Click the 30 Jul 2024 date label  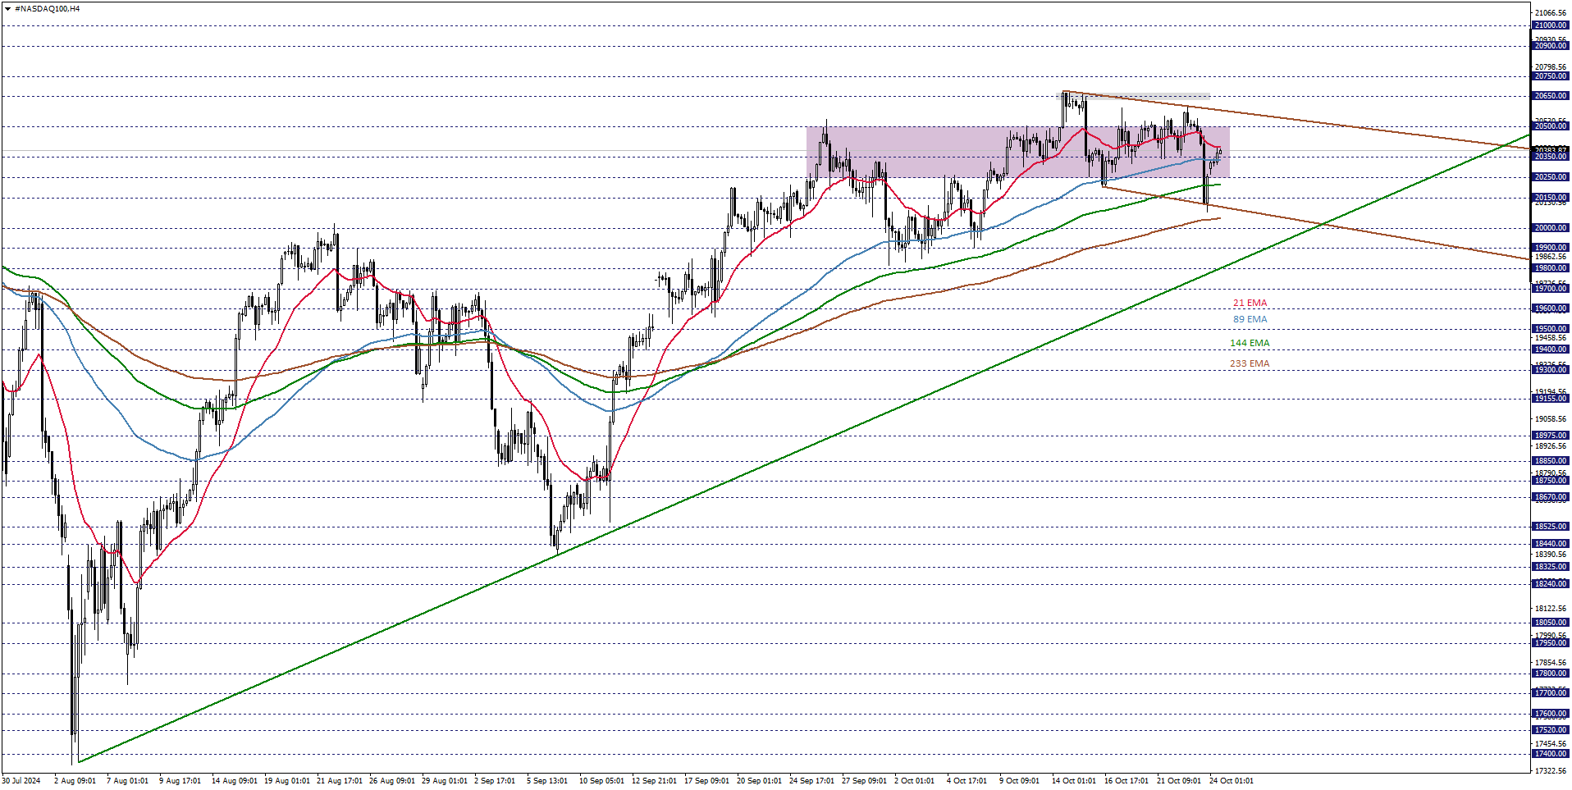click(21, 781)
